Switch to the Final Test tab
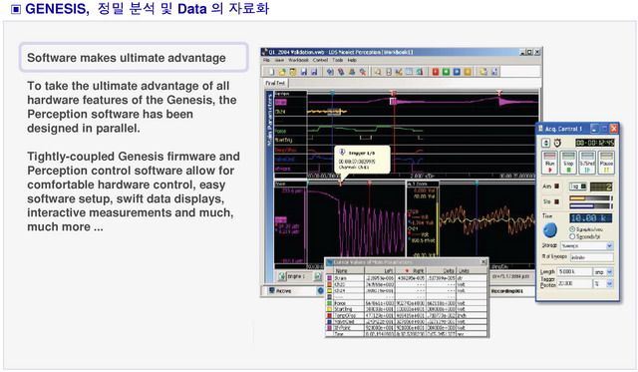The height and width of the screenshot is (372, 638). coord(275,83)
